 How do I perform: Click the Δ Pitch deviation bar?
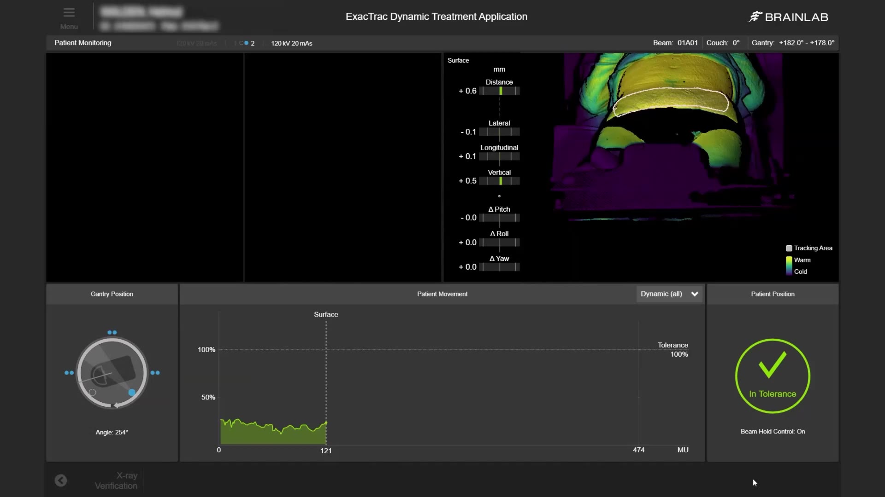pyautogui.click(x=500, y=218)
